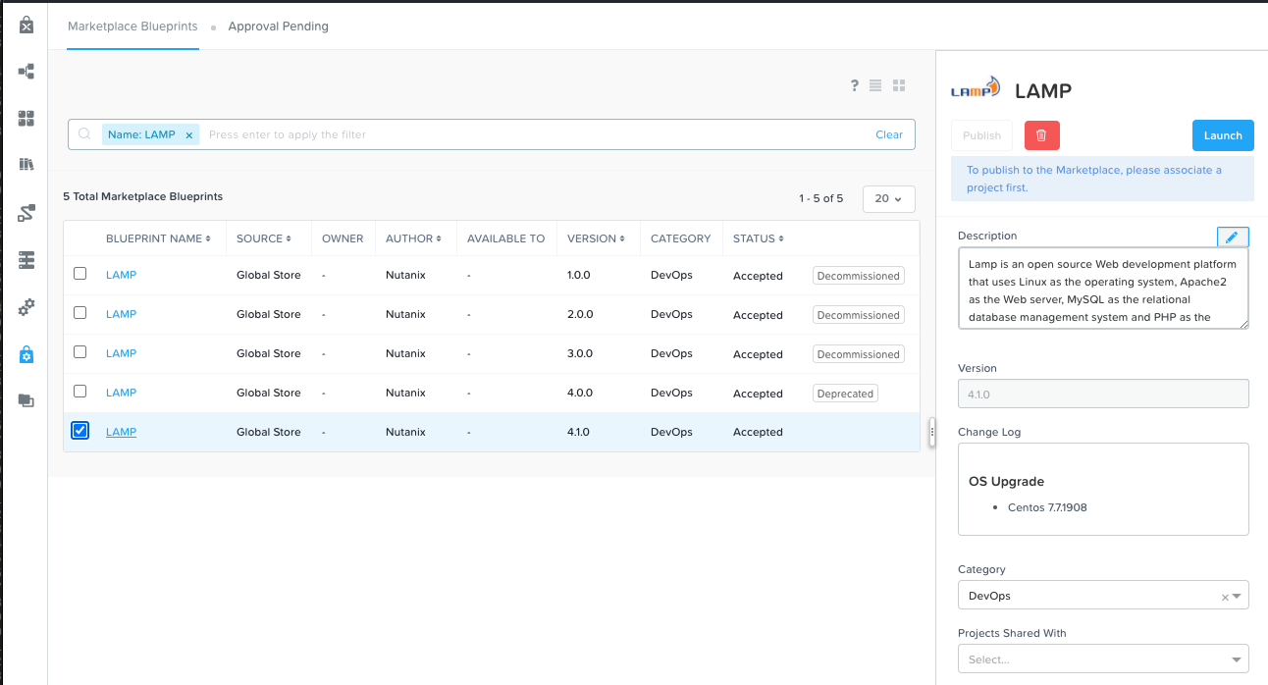Click 'Centos 7.7.1908' in Change Log

point(1047,507)
